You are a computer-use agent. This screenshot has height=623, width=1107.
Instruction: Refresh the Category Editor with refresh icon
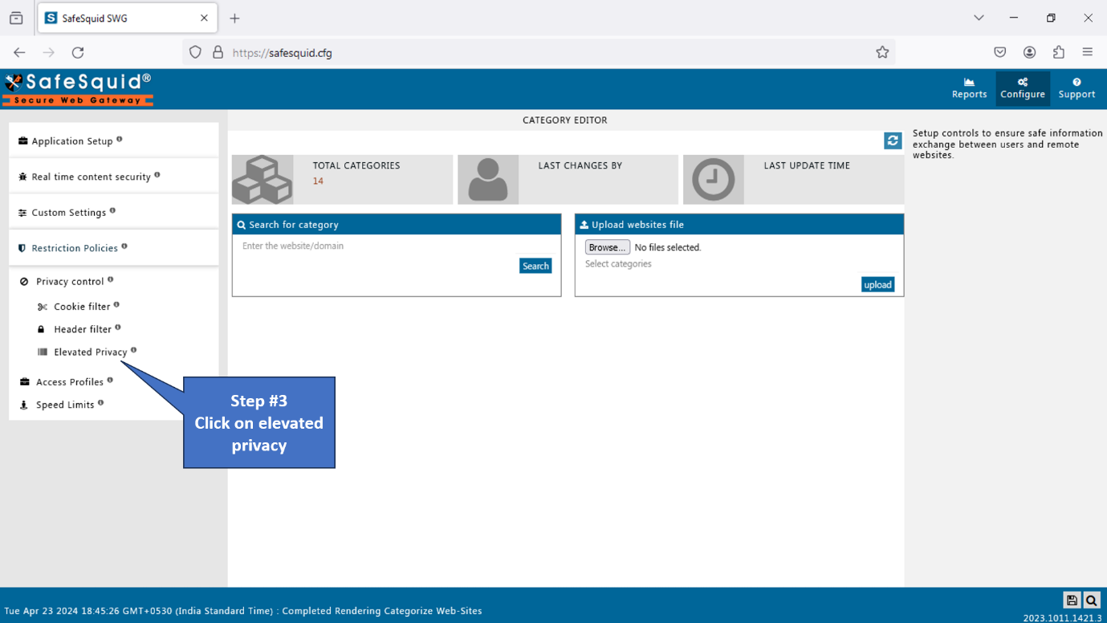893,140
